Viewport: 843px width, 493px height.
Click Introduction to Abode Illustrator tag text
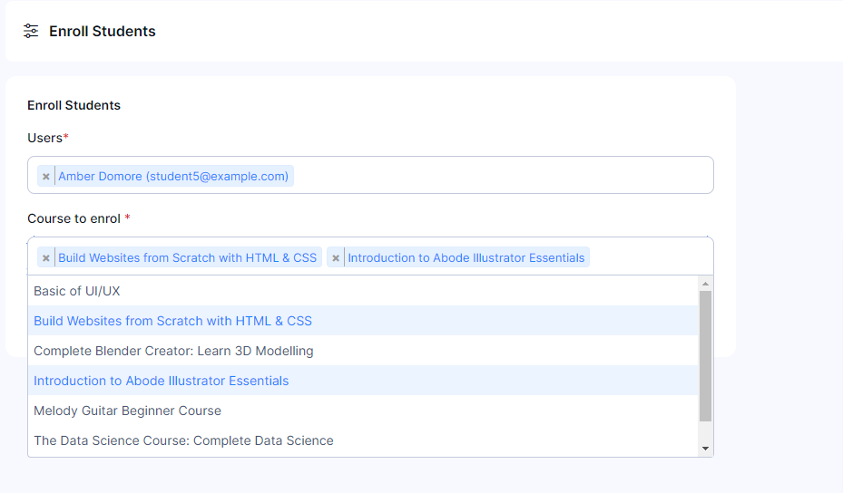coord(466,258)
